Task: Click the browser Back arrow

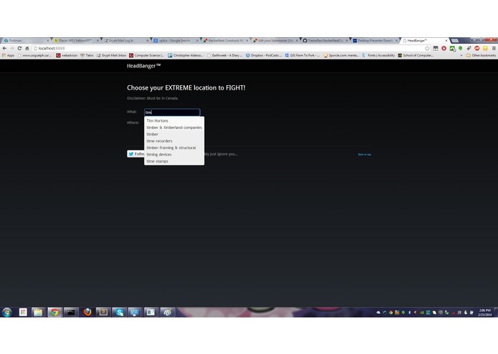Action: [x=4, y=48]
